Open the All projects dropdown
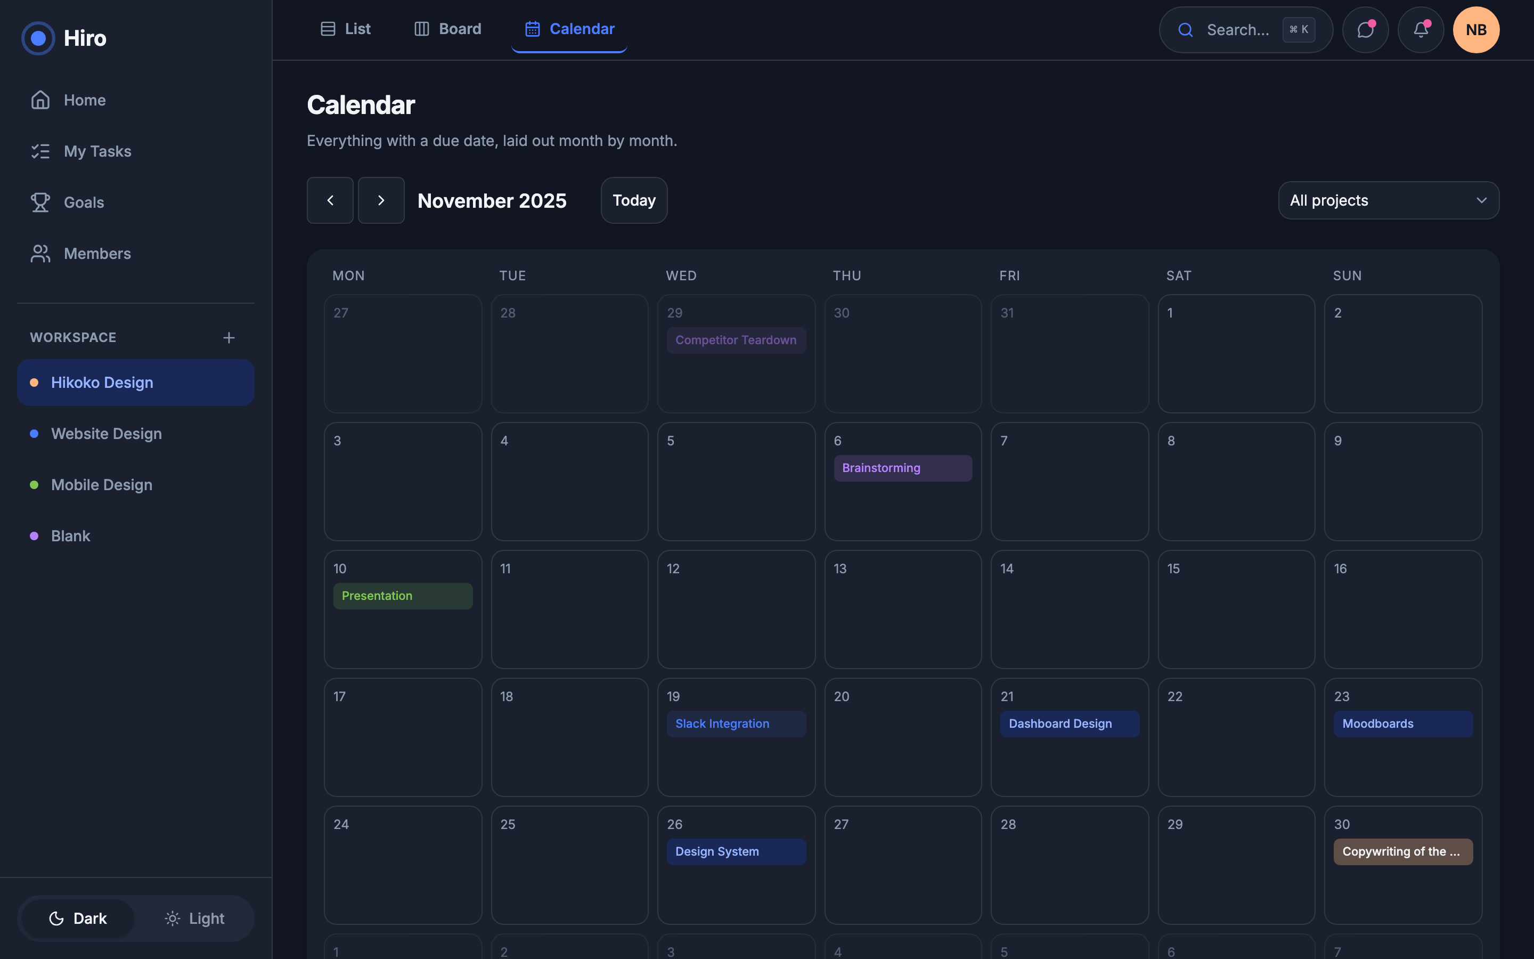The image size is (1534, 959). pos(1388,200)
